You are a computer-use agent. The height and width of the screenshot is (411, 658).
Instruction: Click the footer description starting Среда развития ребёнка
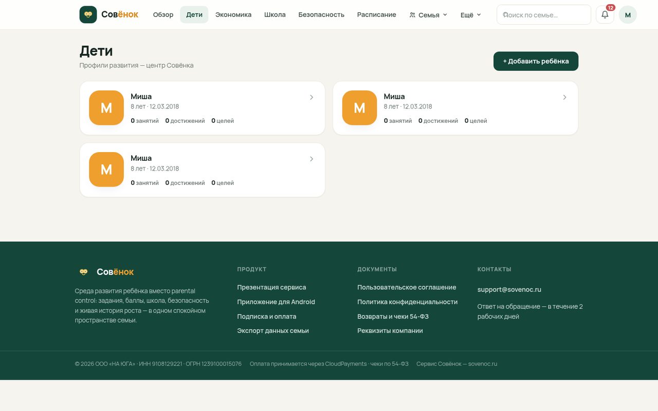[x=142, y=306]
